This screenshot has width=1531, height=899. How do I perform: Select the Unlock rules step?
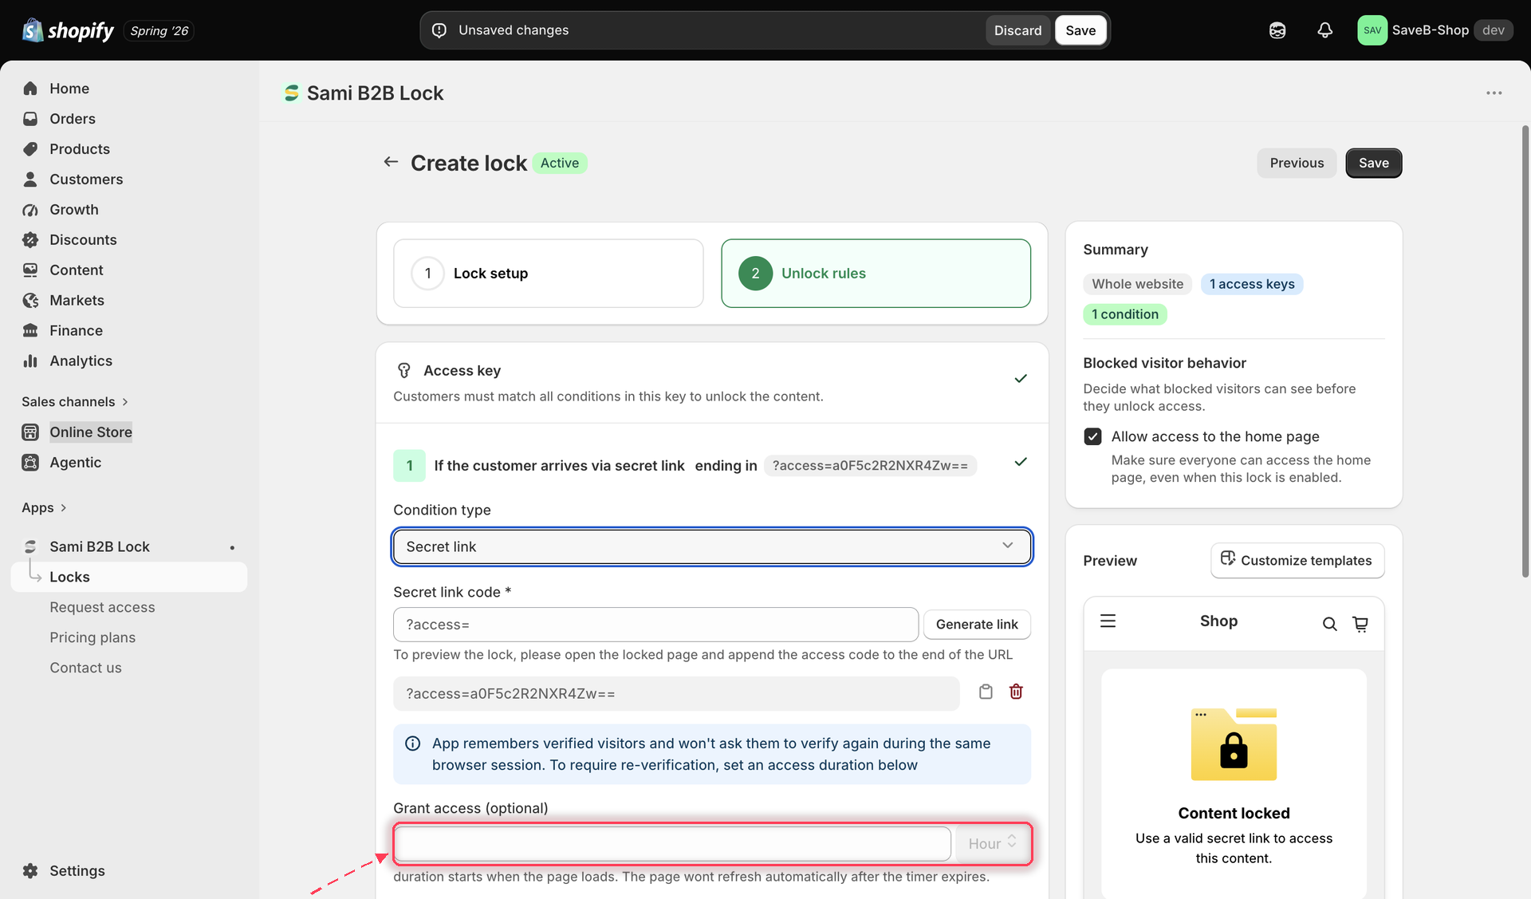coord(876,273)
